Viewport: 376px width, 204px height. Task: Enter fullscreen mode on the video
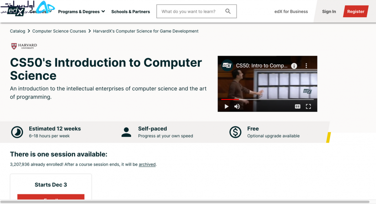coord(308,106)
